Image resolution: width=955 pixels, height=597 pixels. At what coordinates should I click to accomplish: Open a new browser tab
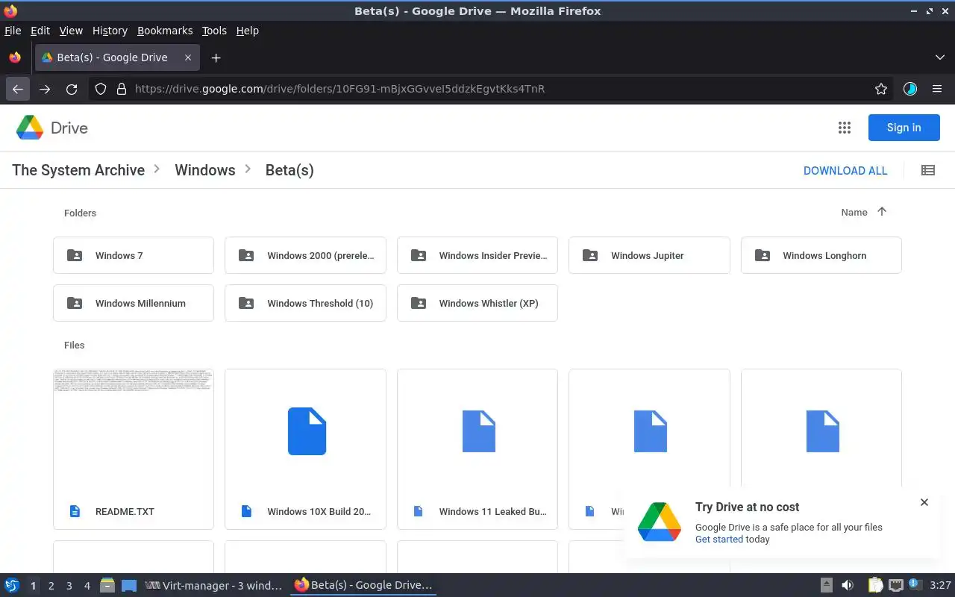click(216, 57)
